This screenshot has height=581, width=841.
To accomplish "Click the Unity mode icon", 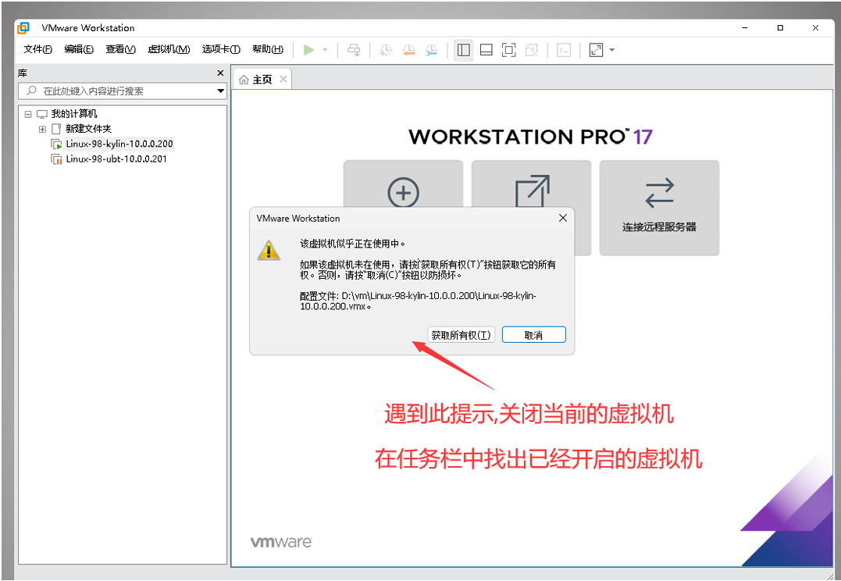I will coord(531,50).
